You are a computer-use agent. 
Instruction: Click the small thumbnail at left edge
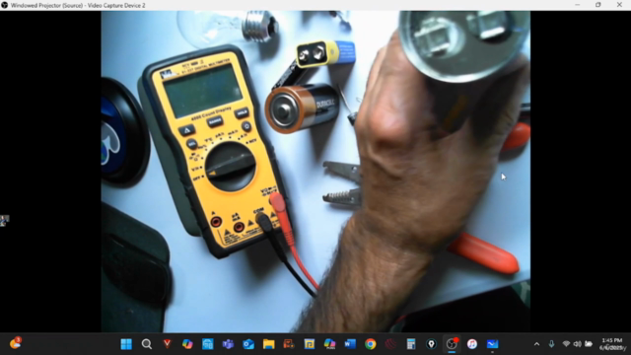tap(4, 221)
